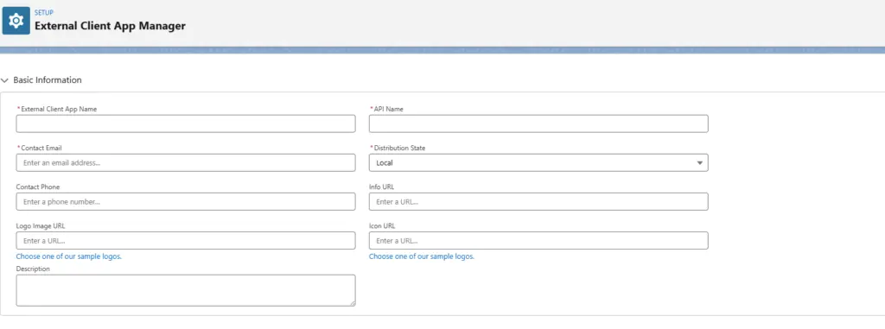Open sample logos link under Logo Image URL
The height and width of the screenshot is (329, 885).
click(x=69, y=256)
